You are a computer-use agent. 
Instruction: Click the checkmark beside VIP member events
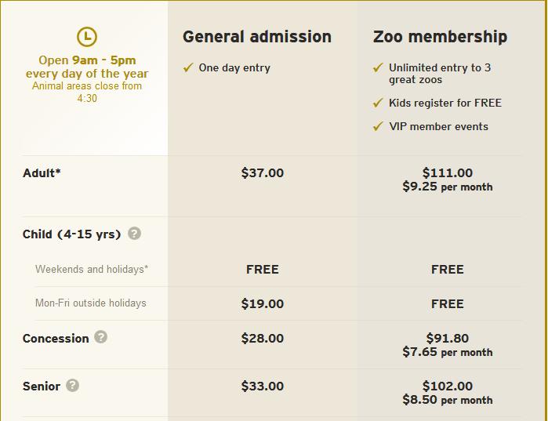pyautogui.click(x=378, y=126)
